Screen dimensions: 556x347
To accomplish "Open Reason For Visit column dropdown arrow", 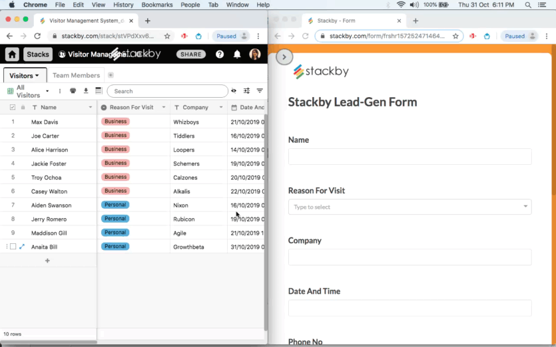I will click(164, 107).
